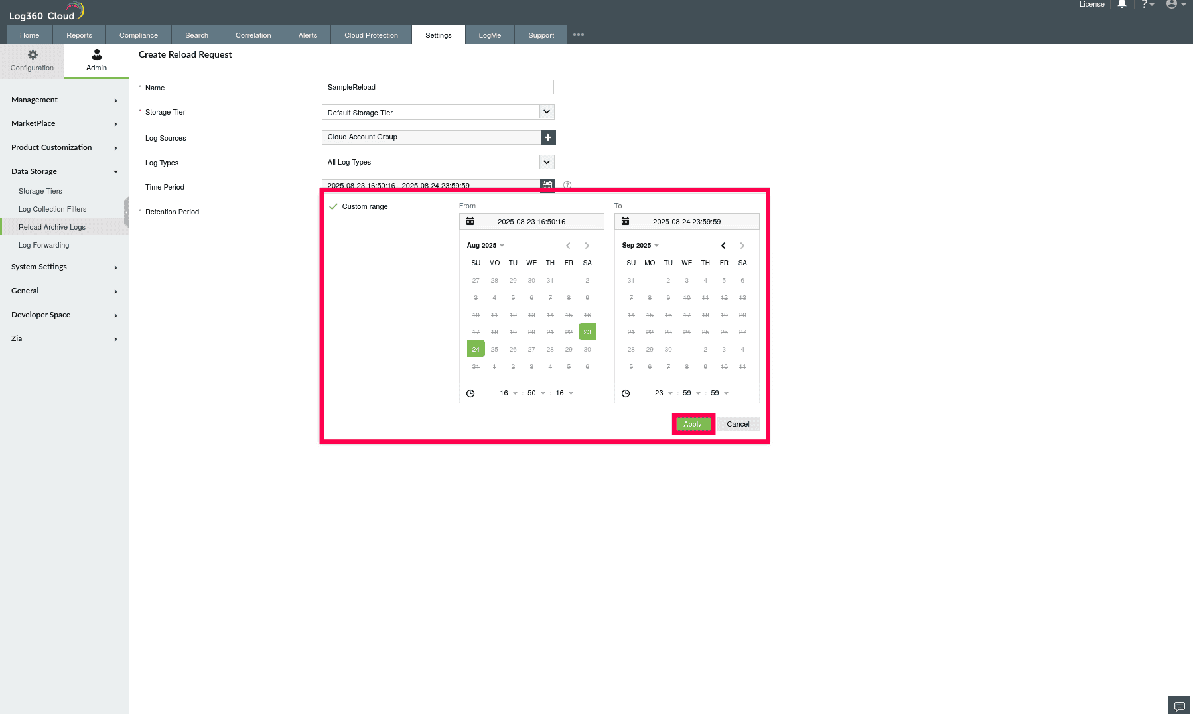Open the From minute dropdown showing 50
Screen dimensions: 1193x714
point(536,393)
